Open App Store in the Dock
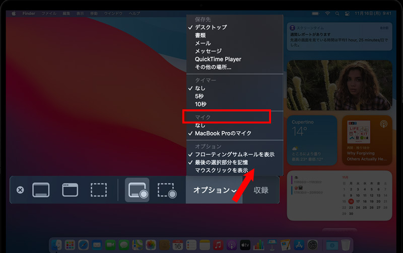 pyautogui.click(x=299, y=245)
